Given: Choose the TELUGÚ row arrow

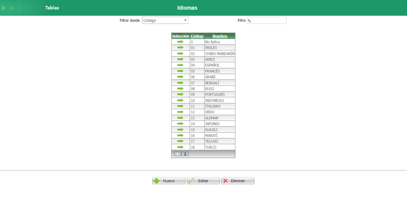Looking at the screenshot, I should point(180,141).
